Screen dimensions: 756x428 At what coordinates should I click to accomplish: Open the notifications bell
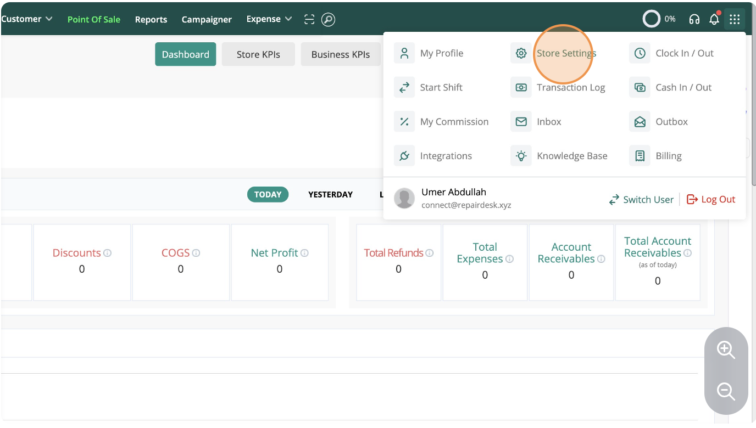click(x=714, y=19)
